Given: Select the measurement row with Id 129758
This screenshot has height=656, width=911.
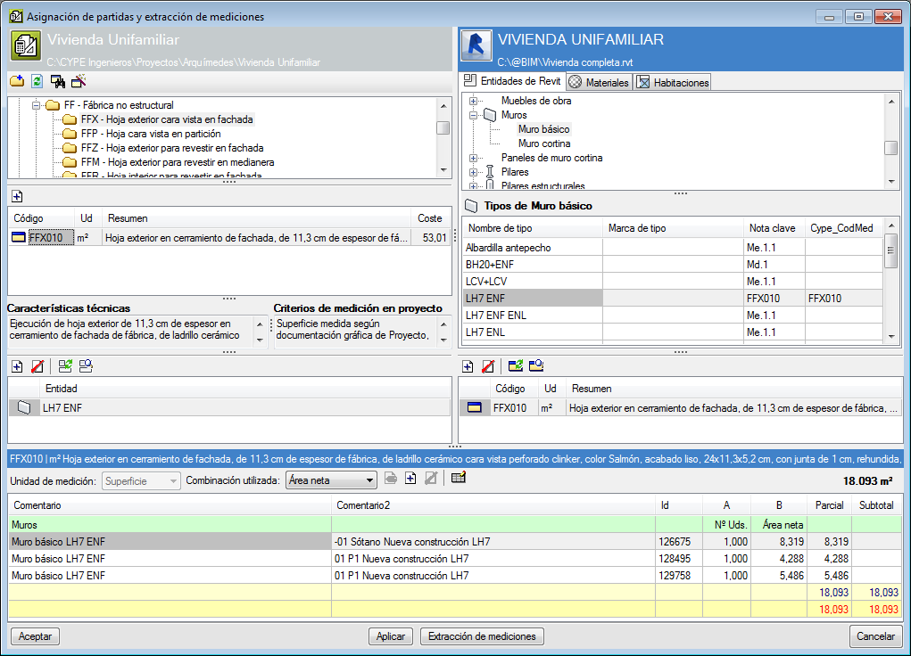Looking at the screenshot, I should point(455,575).
